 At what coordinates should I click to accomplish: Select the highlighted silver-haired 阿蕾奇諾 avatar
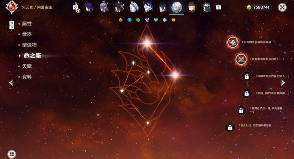(x=177, y=7)
